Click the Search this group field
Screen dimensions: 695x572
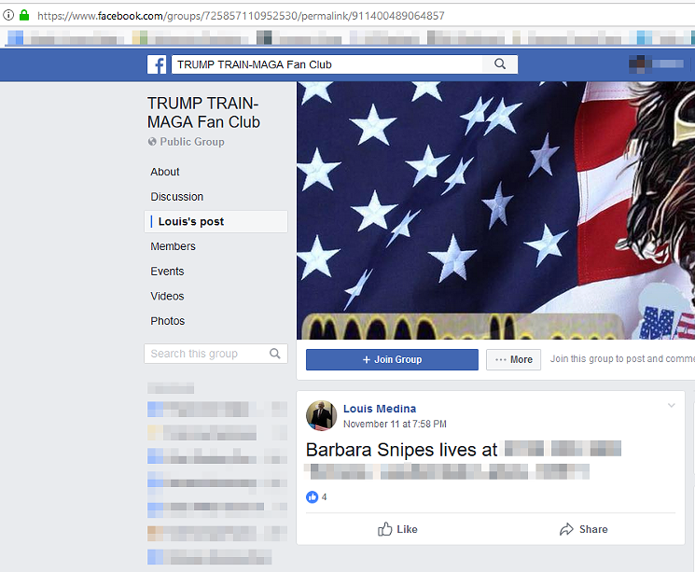(x=205, y=354)
